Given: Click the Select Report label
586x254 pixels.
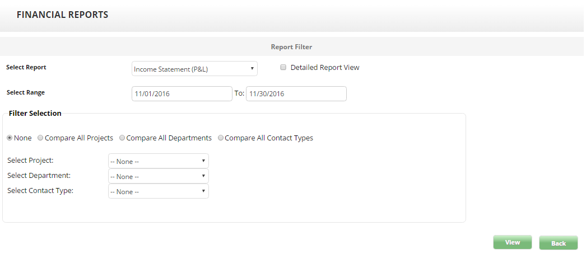Looking at the screenshot, I should (x=26, y=67).
